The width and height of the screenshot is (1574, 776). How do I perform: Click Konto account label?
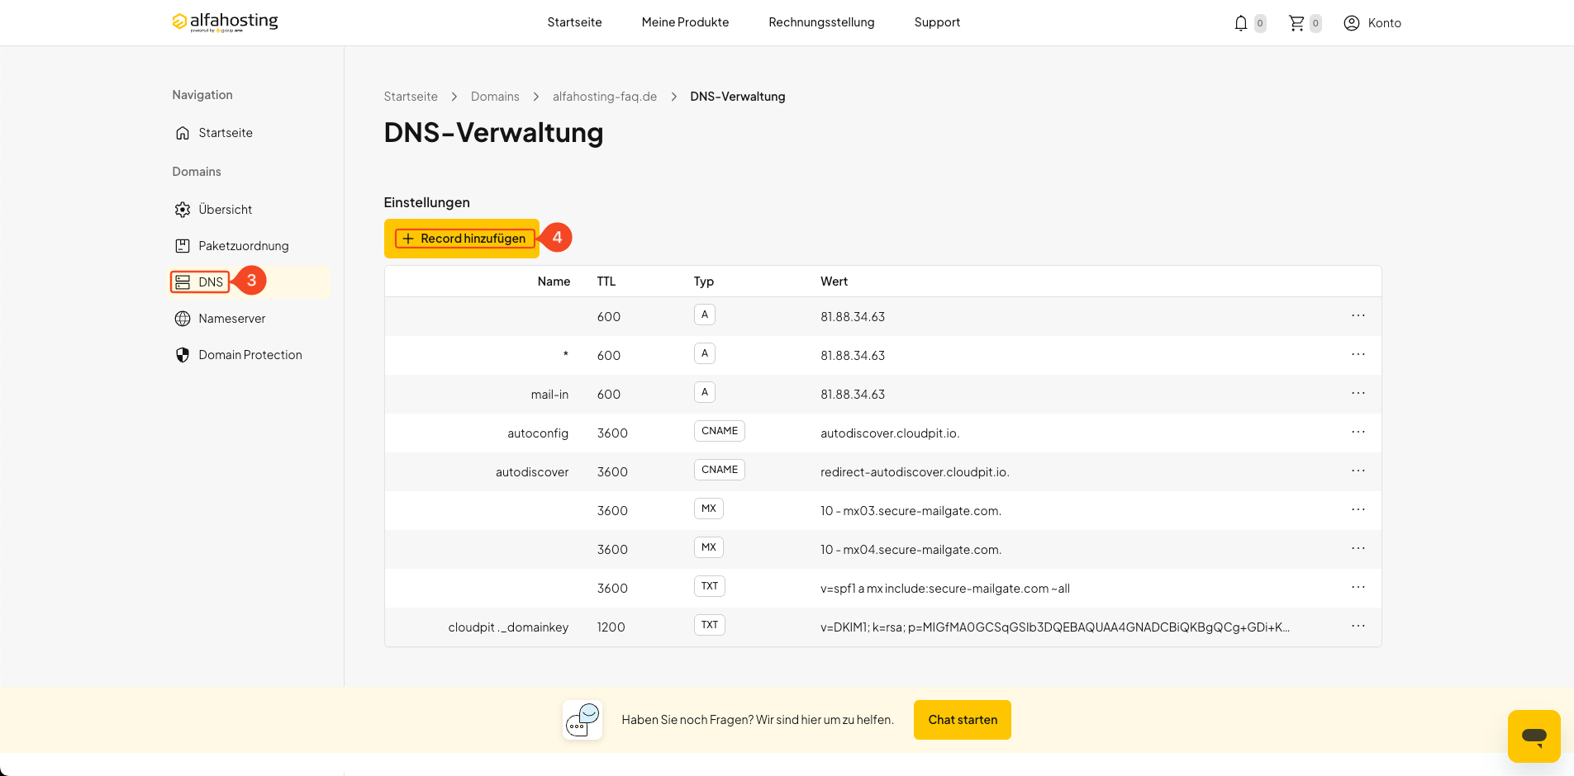(1385, 23)
